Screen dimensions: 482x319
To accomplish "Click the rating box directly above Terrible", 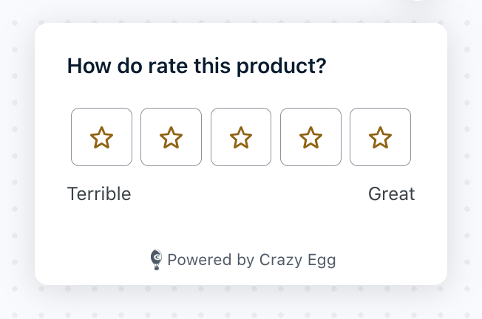I will pos(101,137).
